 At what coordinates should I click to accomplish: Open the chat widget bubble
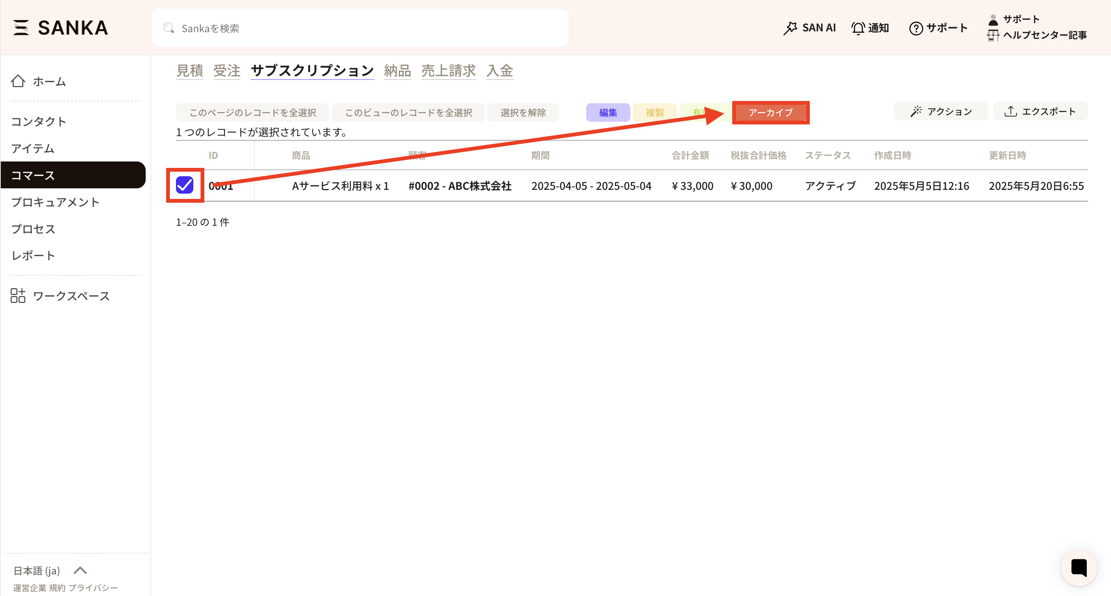pos(1079,568)
